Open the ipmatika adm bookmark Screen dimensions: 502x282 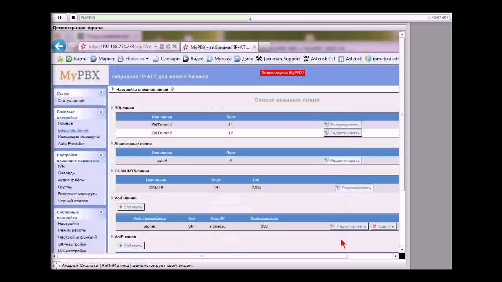(x=382, y=59)
